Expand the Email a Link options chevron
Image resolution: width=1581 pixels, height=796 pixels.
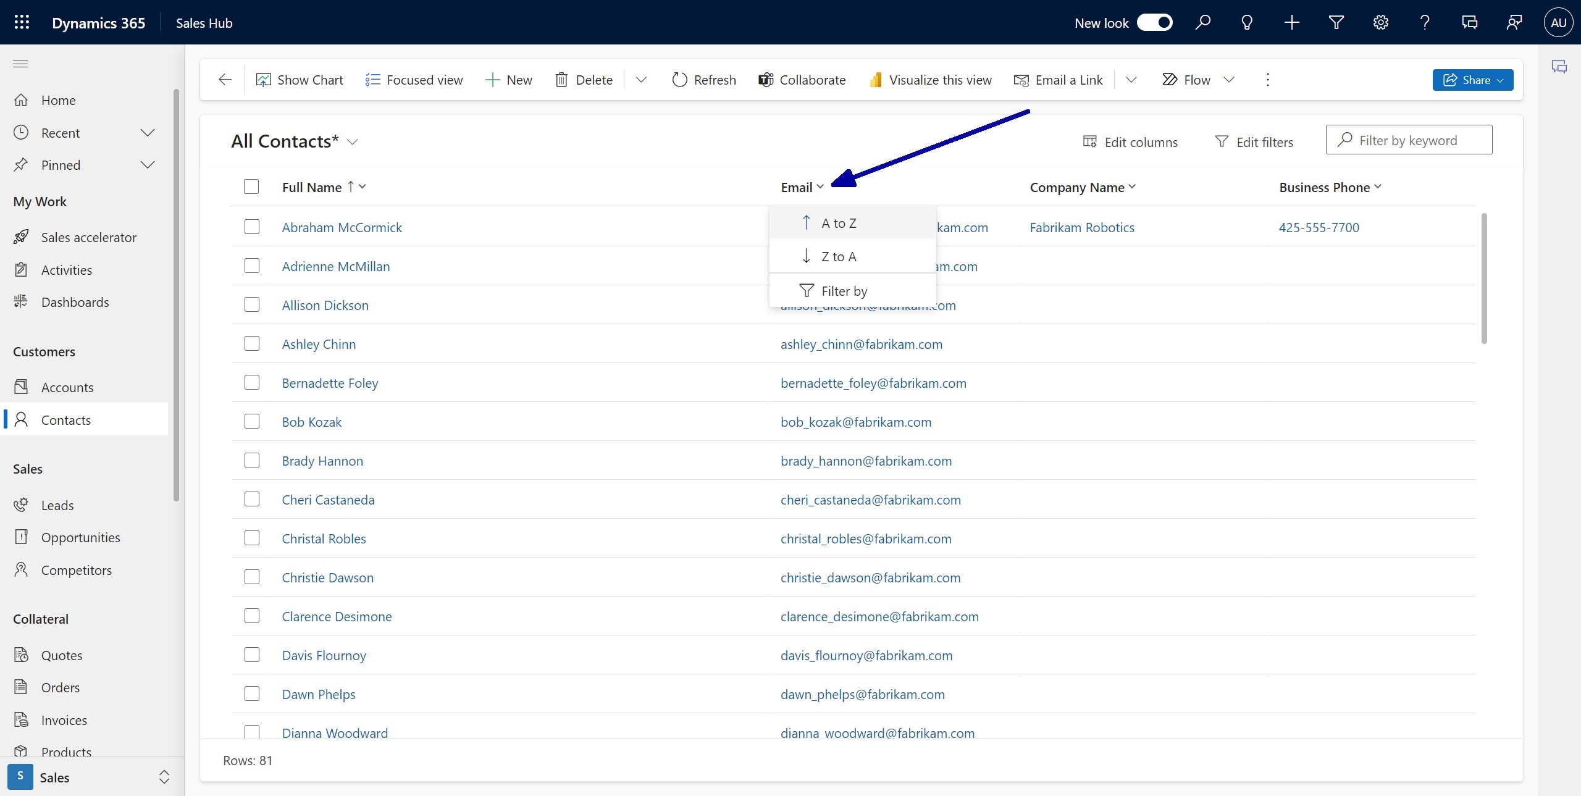1131,80
